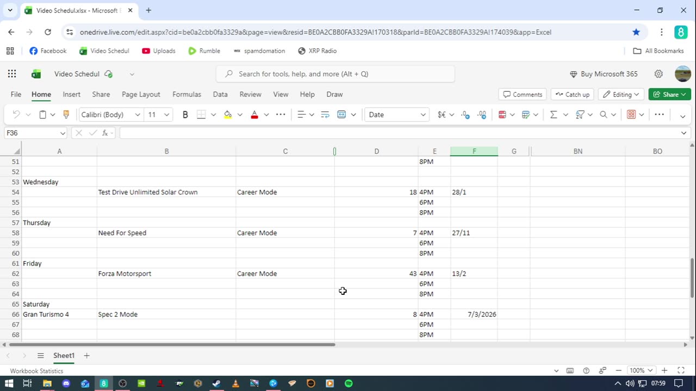The height and width of the screenshot is (391, 696).
Task: Add a new sheet with plus icon
Action: (86, 356)
